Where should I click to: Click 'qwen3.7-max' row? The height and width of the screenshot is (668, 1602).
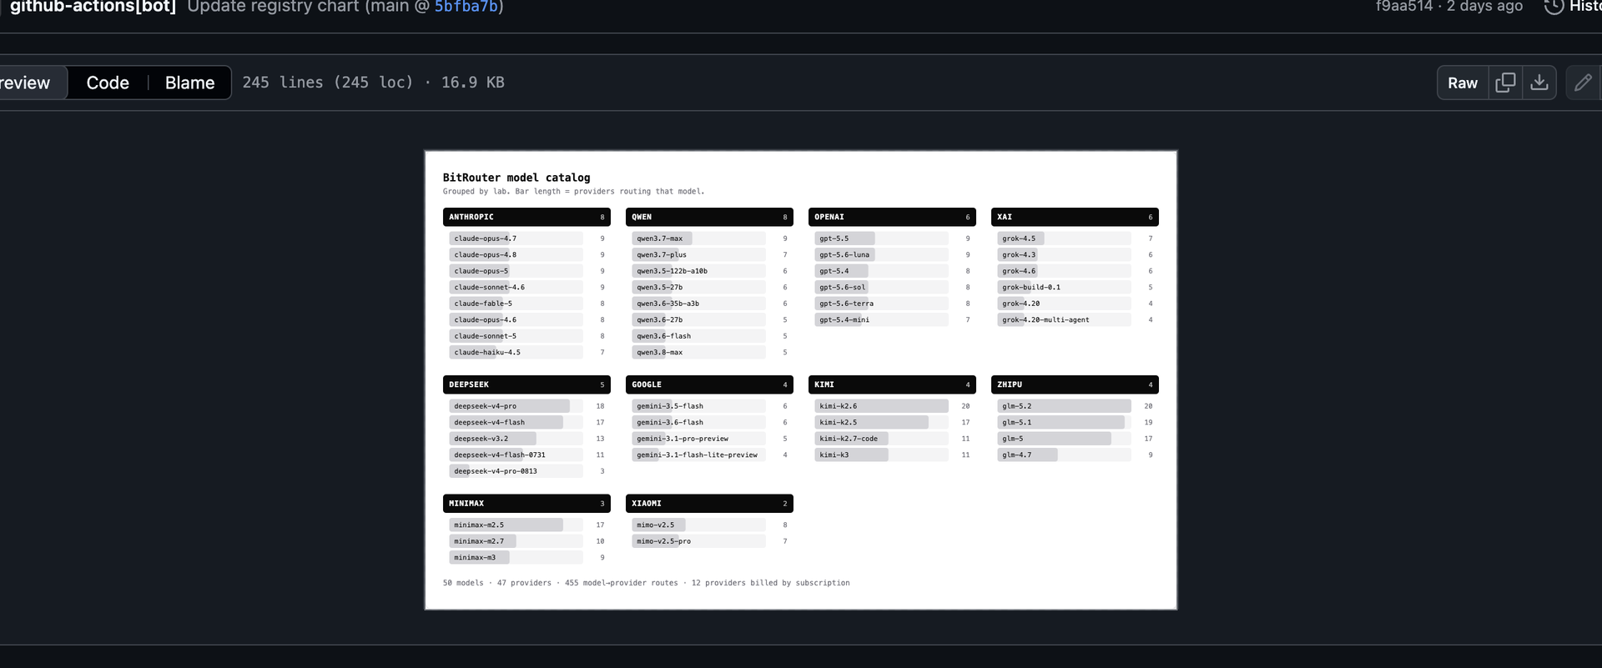(709, 239)
